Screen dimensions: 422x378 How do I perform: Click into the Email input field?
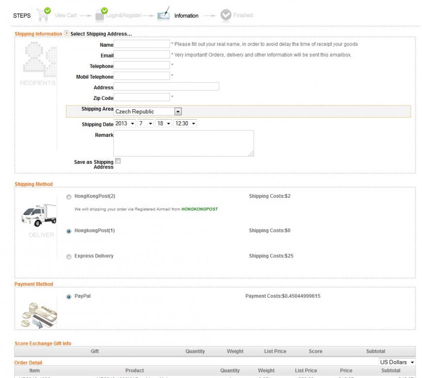click(x=142, y=55)
